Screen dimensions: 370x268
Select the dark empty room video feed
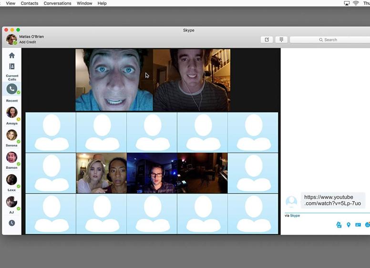(203, 173)
